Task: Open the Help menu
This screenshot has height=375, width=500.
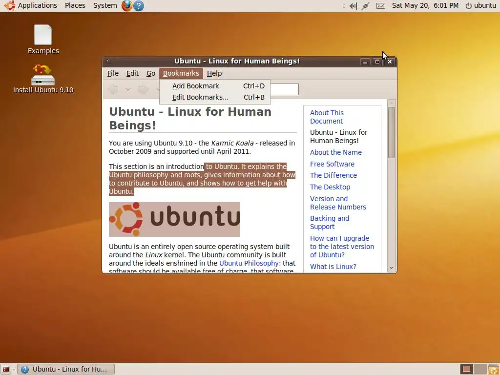Action: coord(214,73)
